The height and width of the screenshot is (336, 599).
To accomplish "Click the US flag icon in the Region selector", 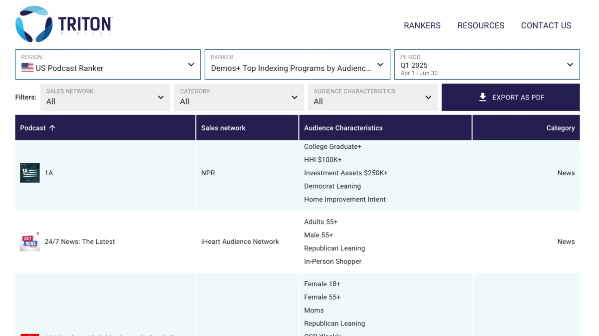I will pyautogui.click(x=27, y=67).
